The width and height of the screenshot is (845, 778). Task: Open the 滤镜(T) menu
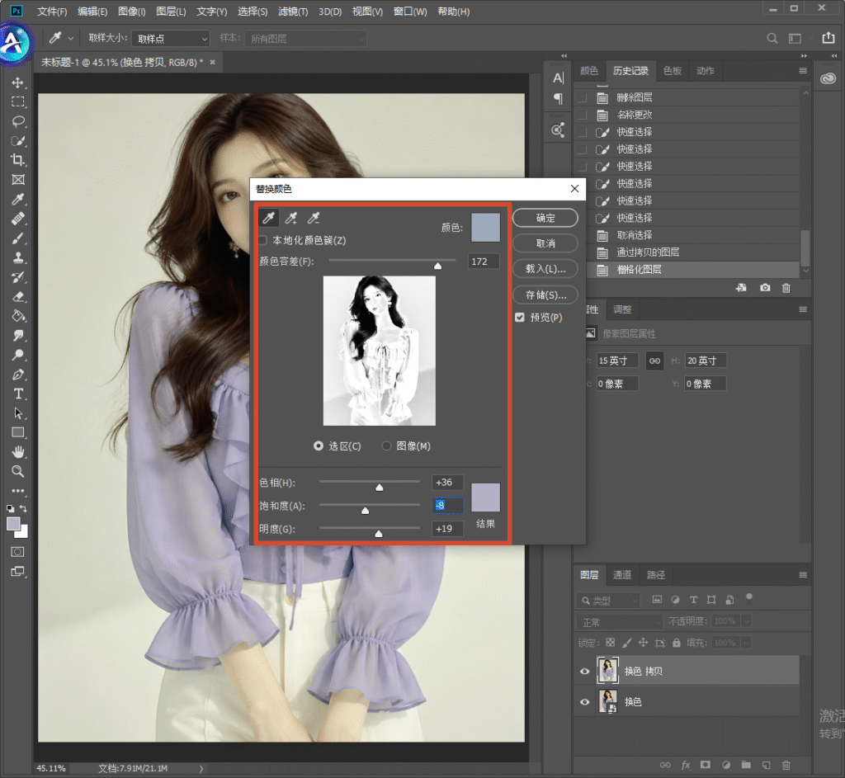[293, 12]
